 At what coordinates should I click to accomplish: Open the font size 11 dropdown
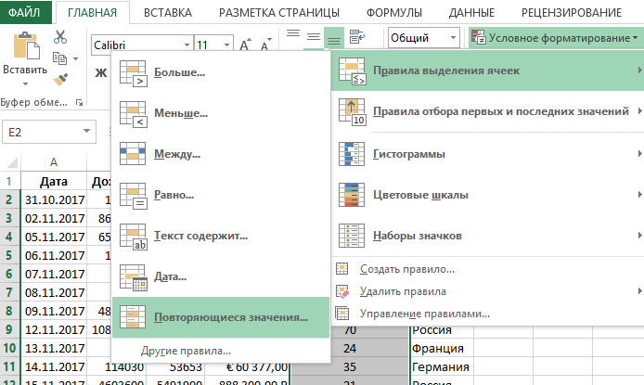tap(226, 45)
